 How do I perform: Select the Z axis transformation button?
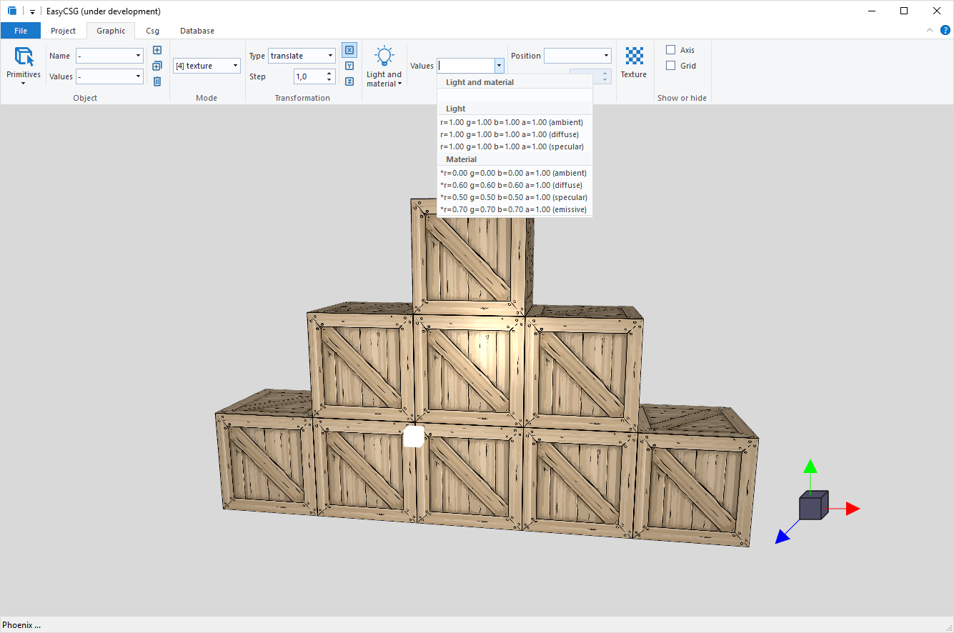[349, 81]
